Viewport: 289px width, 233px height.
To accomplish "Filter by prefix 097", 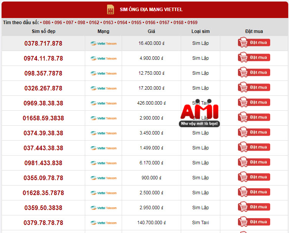I will (70, 23).
